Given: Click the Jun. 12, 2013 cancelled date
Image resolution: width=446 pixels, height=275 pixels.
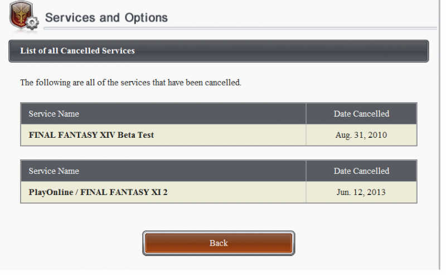Looking at the screenshot, I should 361,192.
